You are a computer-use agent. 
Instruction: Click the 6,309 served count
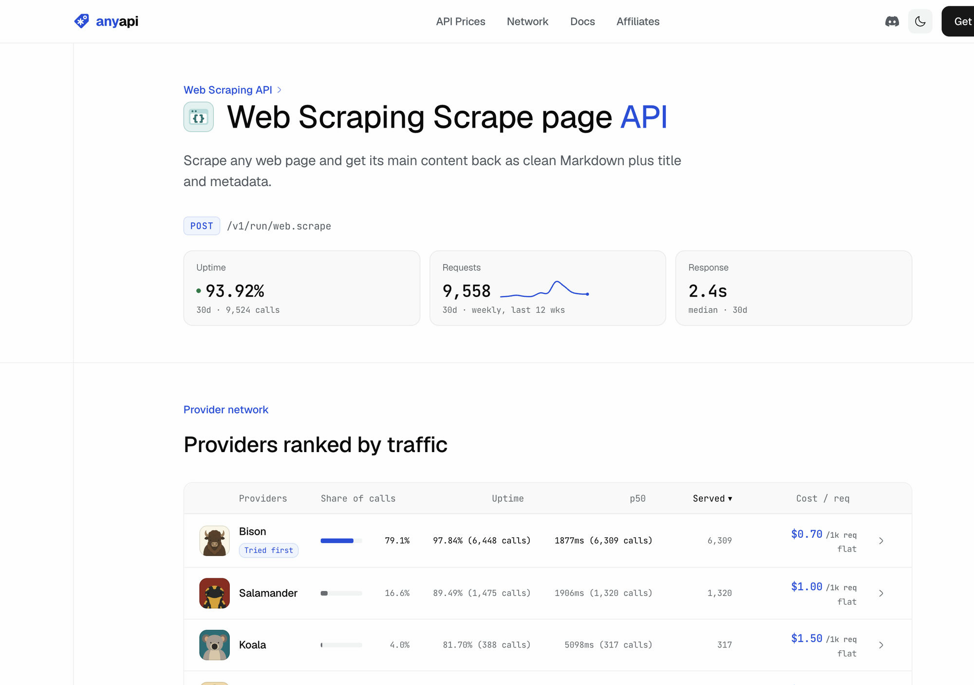click(x=719, y=541)
